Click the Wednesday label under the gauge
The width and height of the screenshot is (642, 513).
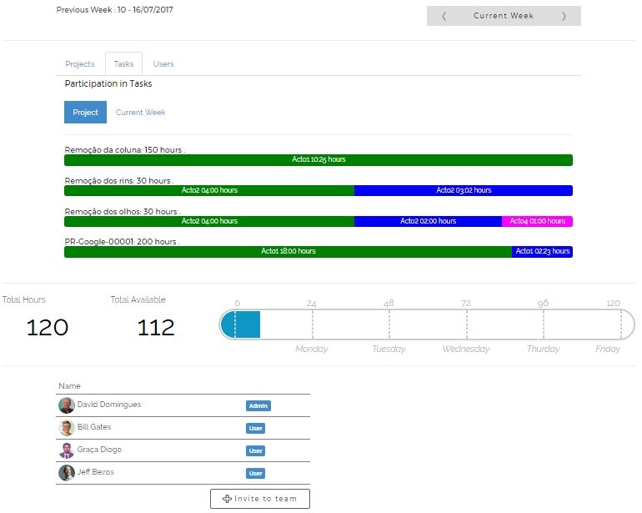(x=466, y=349)
